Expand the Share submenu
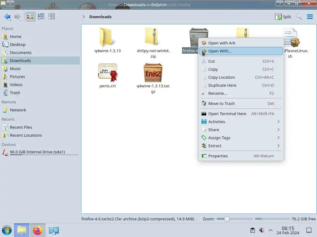This screenshot has height=237, width=317. (241, 130)
